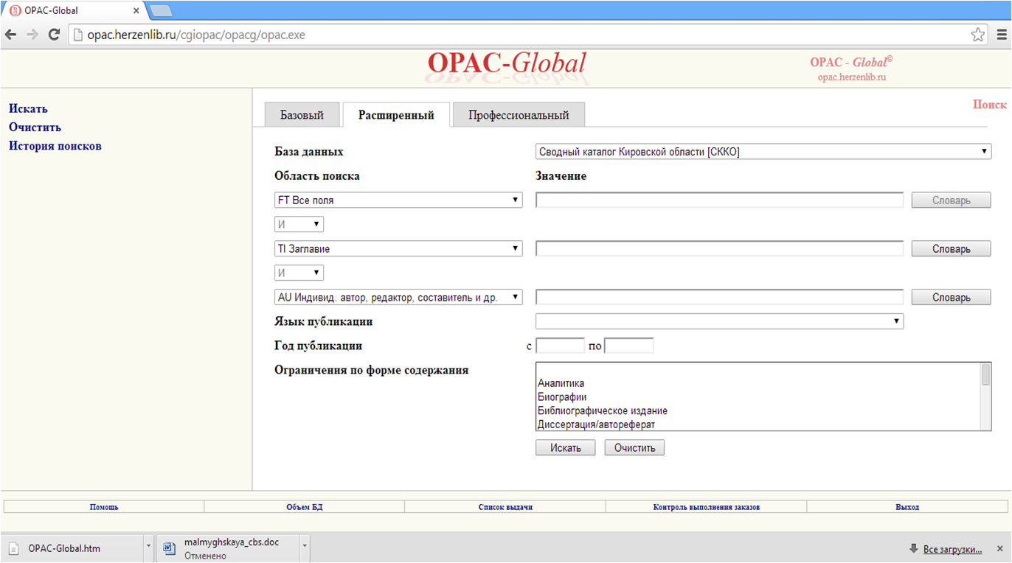Click the year 'с' start input field
Image resolution: width=1012 pixels, height=563 pixels.
click(560, 346)
